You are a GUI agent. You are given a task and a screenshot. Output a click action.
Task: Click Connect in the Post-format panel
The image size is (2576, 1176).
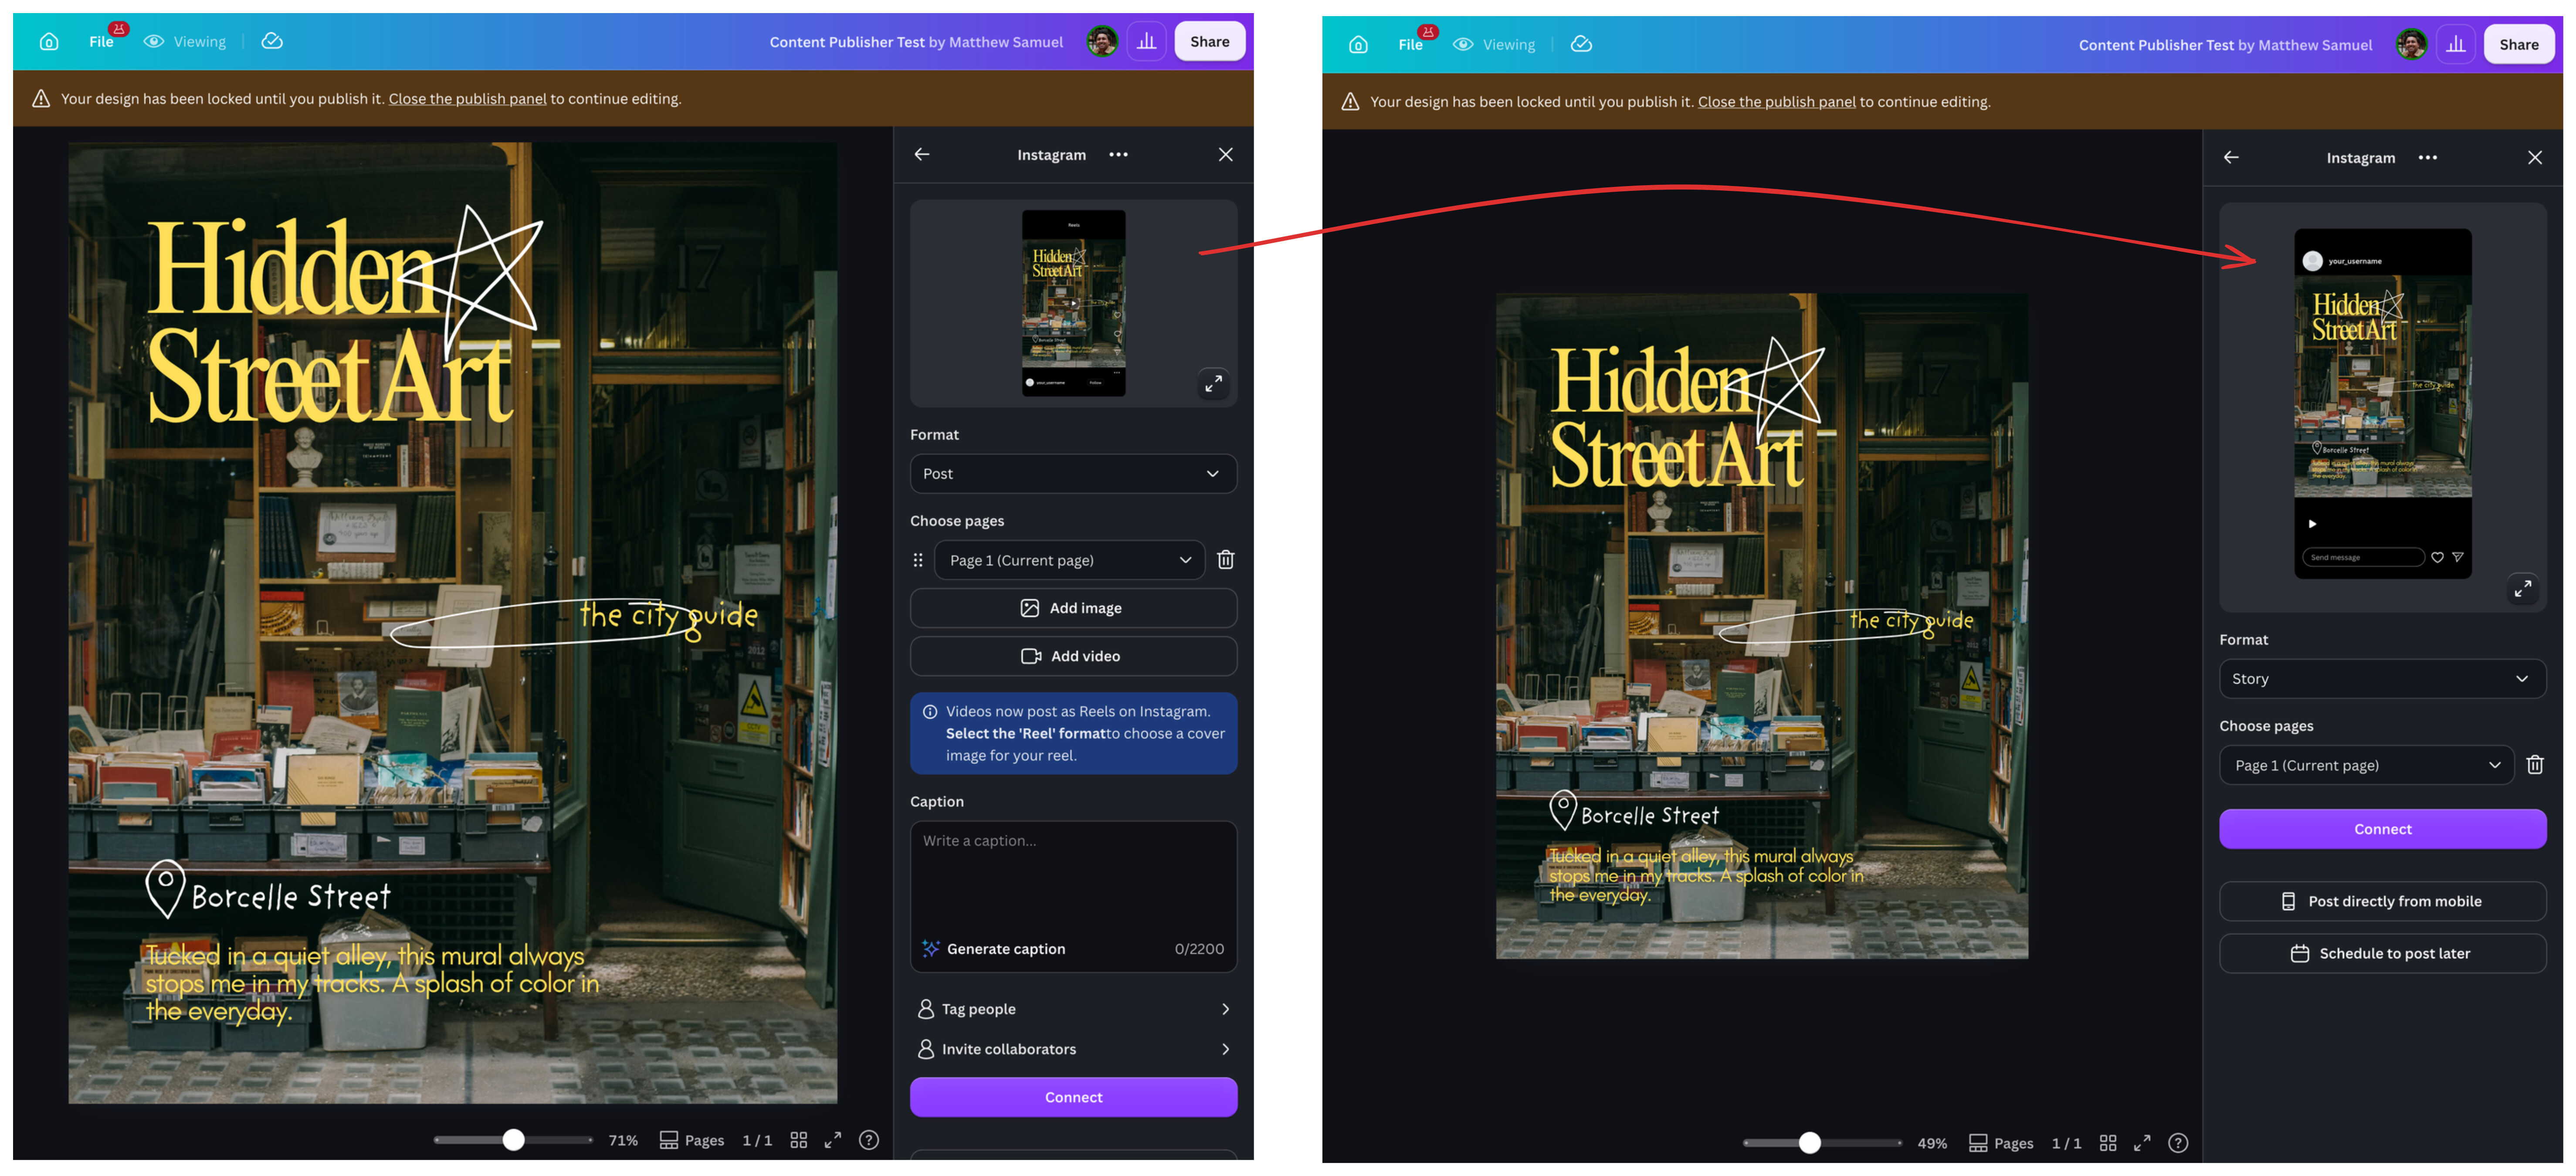pyautogui.click(x=1073, y=1098)
